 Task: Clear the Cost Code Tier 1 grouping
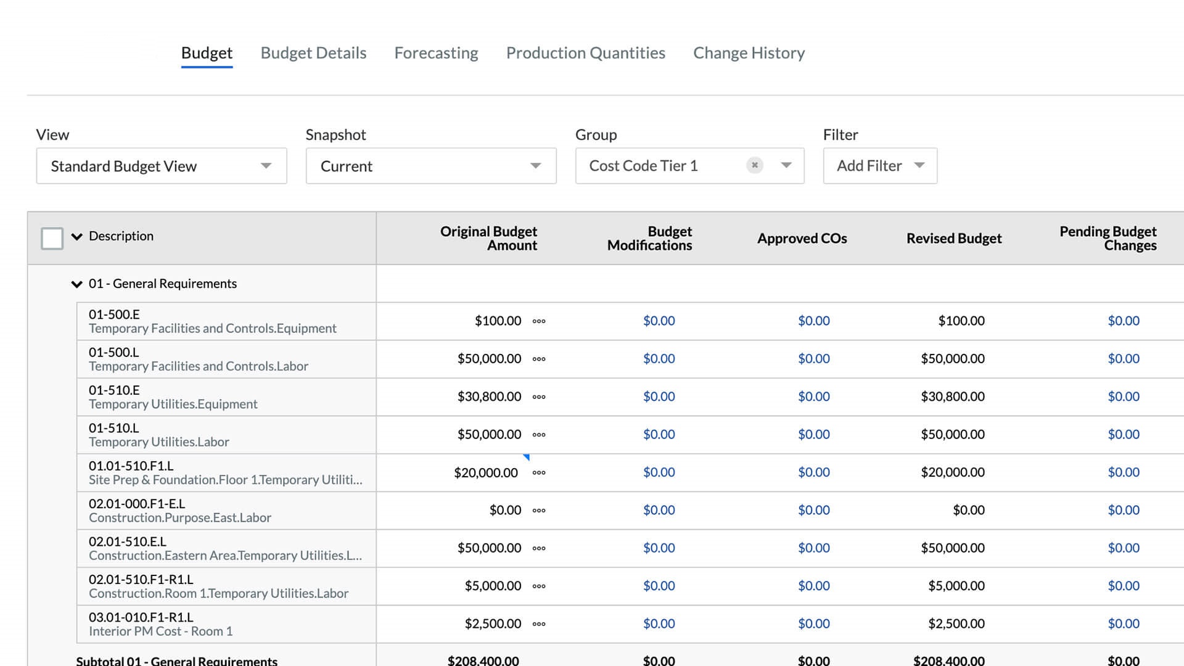pyautogui.click(x=754, y=165)
